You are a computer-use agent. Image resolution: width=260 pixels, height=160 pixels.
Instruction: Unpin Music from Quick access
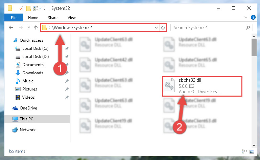[x=67, y=81]
